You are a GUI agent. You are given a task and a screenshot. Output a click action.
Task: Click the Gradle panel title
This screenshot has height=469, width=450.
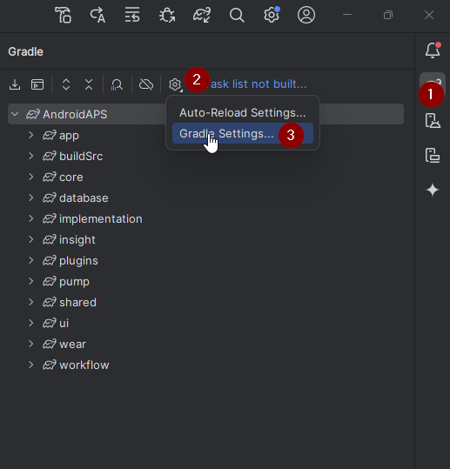click(x=26, y=51)
